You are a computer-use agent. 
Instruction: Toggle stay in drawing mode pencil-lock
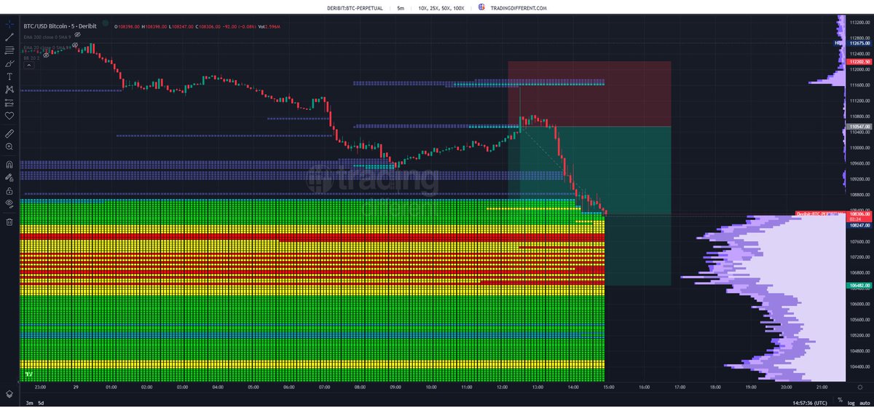(9, 177)
